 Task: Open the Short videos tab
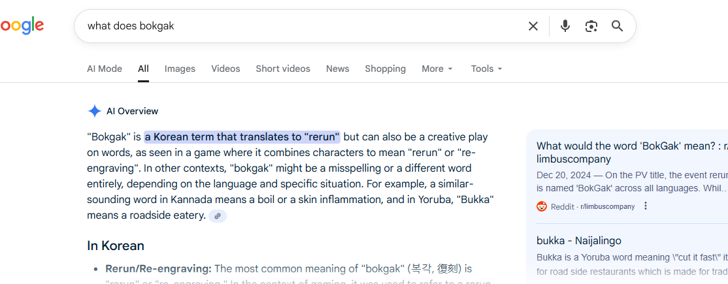283,69
